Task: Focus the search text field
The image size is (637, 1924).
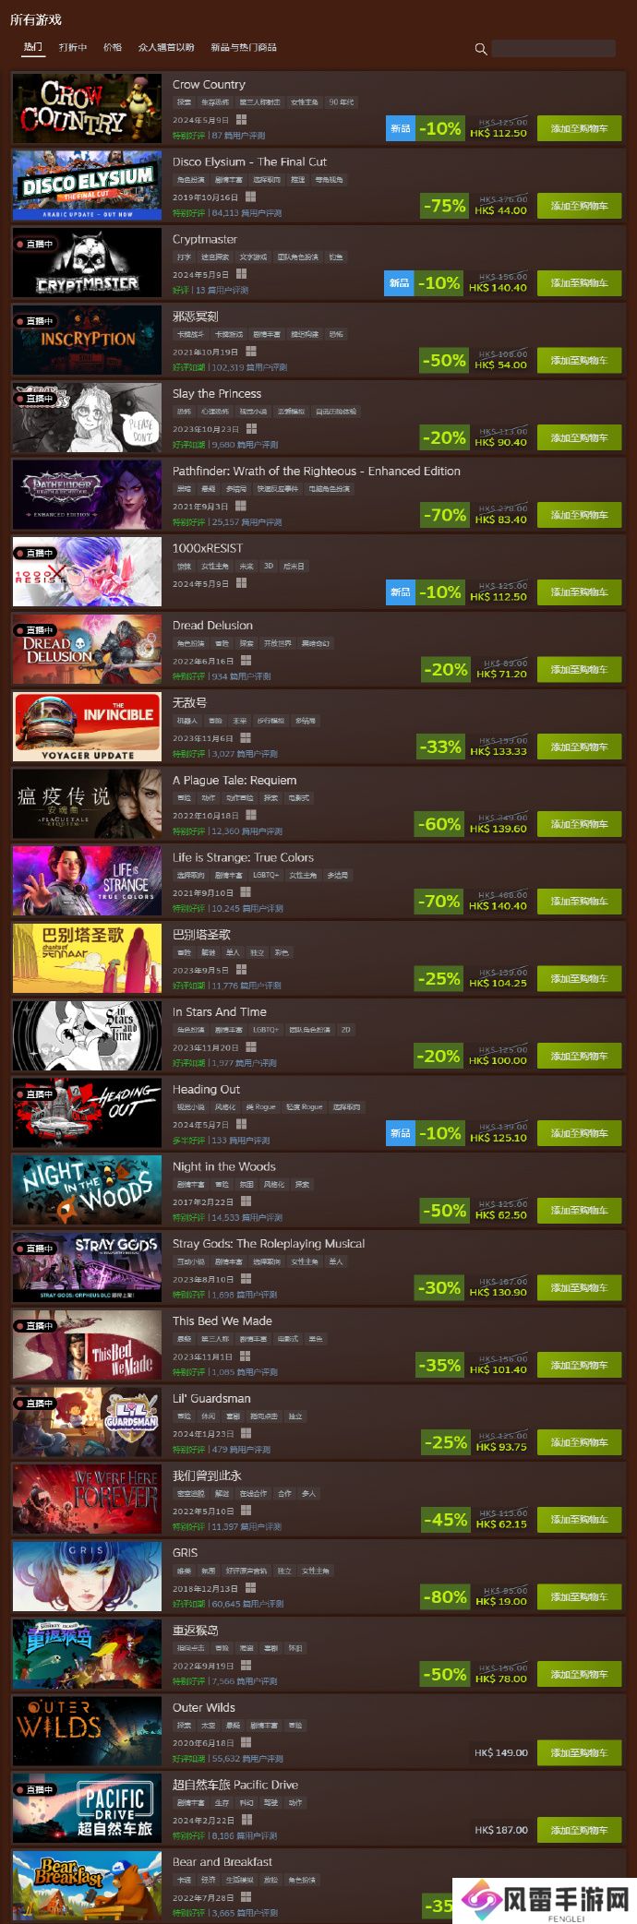Action: click(554, 49)
